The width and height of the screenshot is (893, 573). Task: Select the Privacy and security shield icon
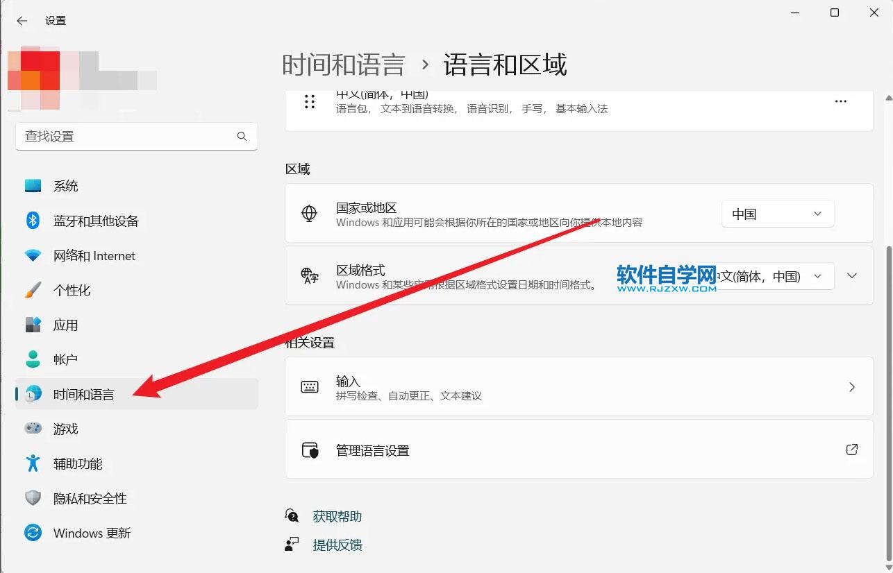pyautogui.click(x=33, y=498)
